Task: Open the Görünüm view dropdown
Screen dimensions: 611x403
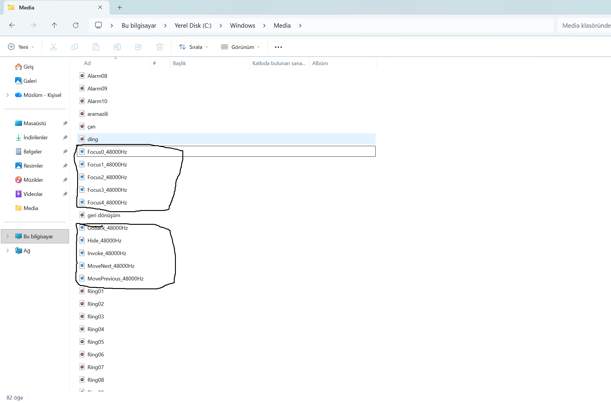Action: 240,47
